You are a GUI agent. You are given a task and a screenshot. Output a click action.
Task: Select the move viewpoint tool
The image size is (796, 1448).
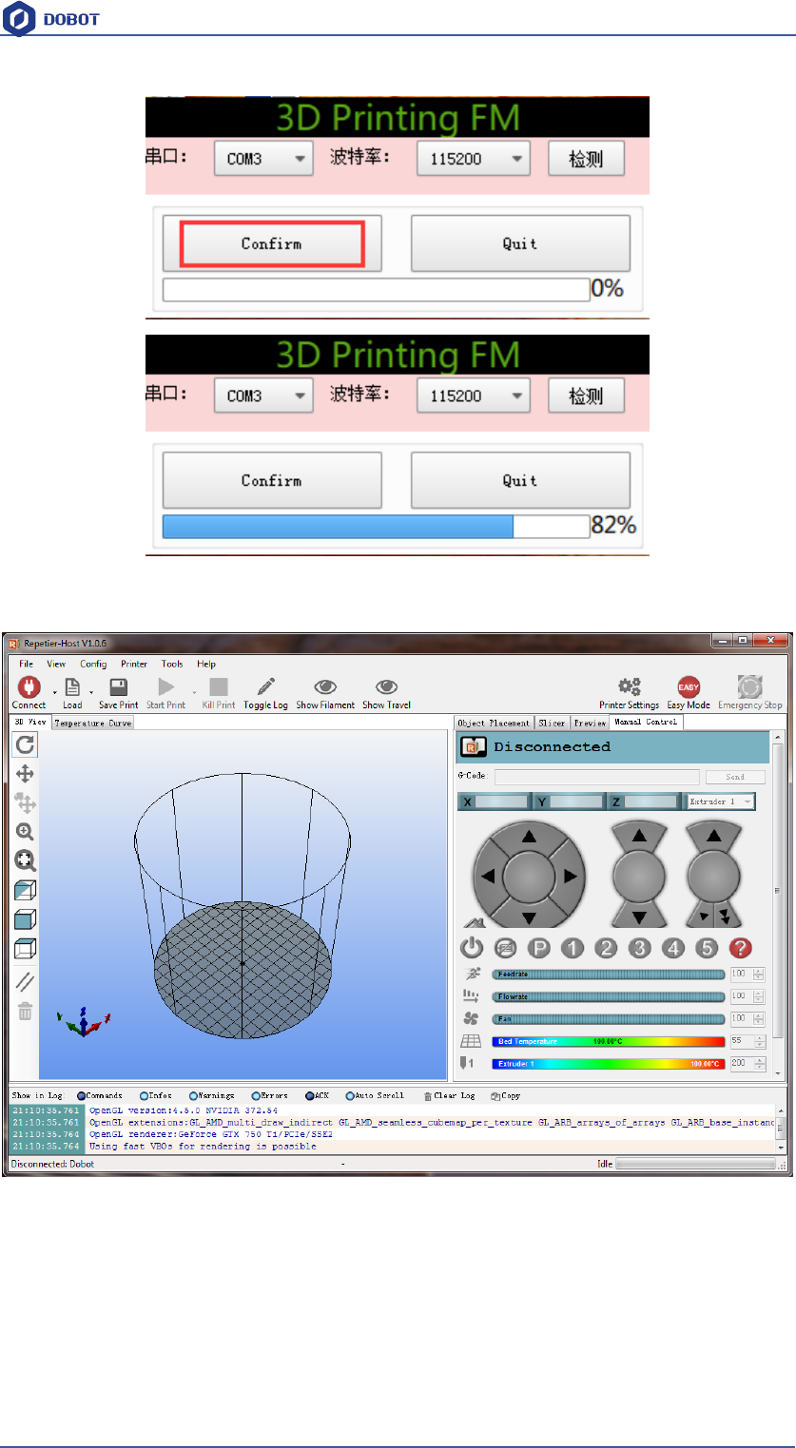coord(26,774)
